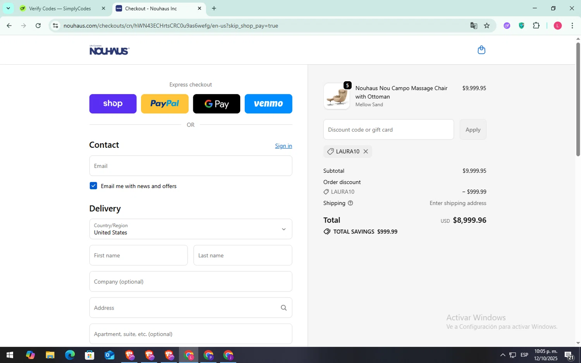Open the shopping bag cart icon
The image size is (581, 363).
pos(481,50)
